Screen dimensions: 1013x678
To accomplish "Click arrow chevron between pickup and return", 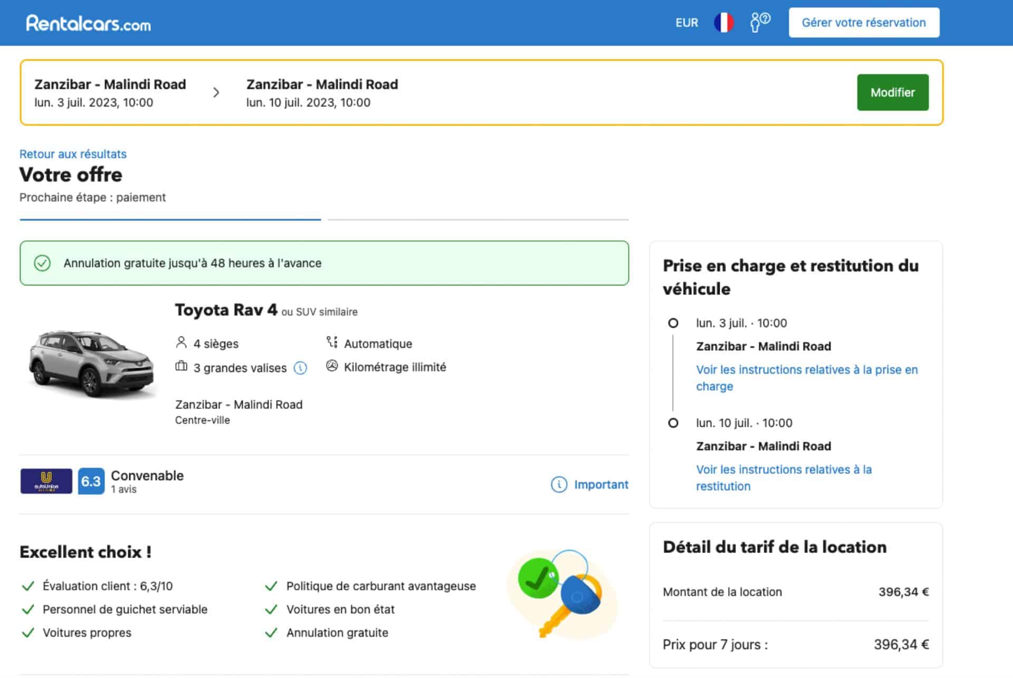I will click(216, 93).
